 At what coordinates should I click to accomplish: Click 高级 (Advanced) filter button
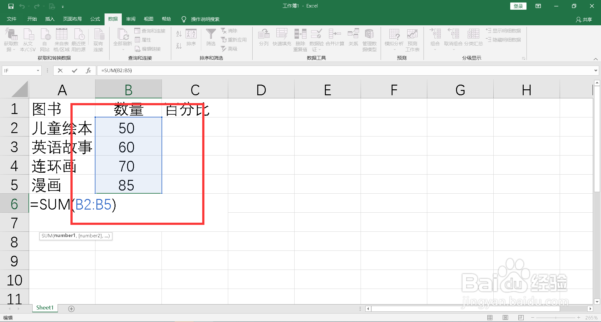coord(229,49)
